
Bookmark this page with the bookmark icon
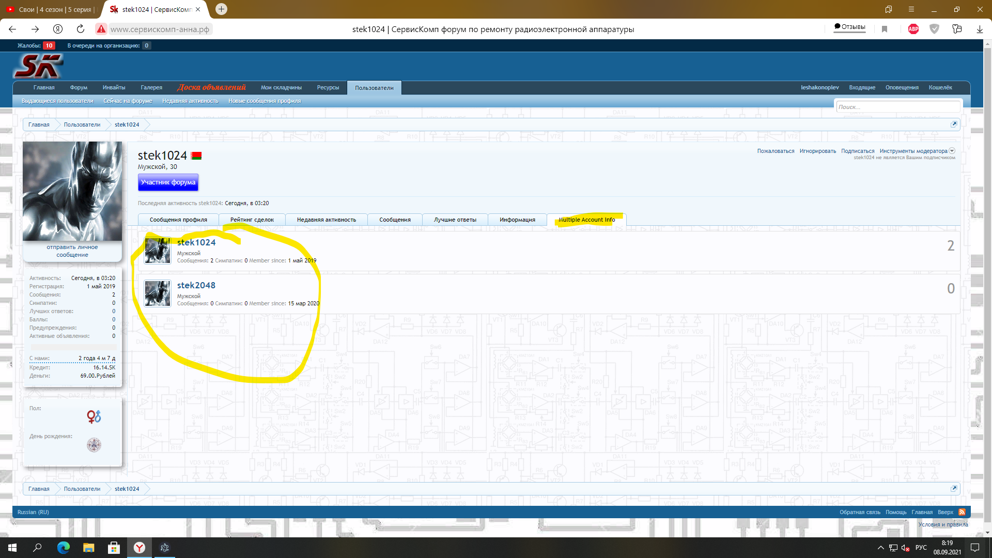[x=885, y=29]
